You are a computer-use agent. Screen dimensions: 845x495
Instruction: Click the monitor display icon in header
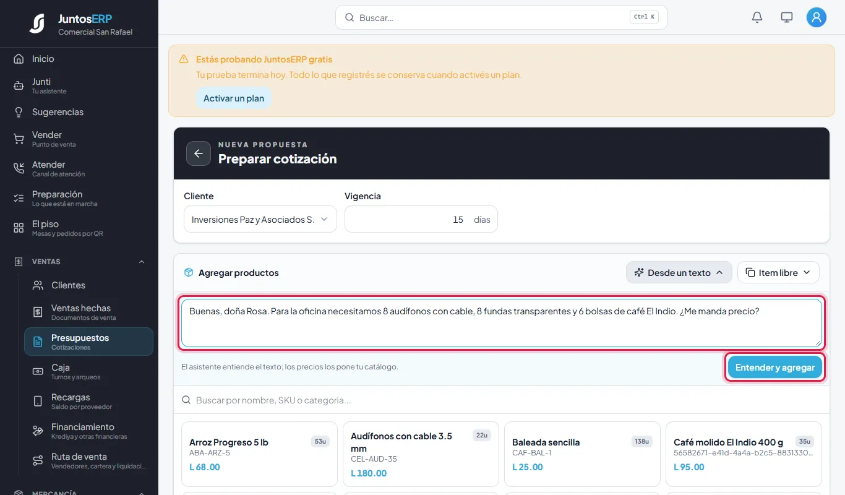tap(787, 17)
